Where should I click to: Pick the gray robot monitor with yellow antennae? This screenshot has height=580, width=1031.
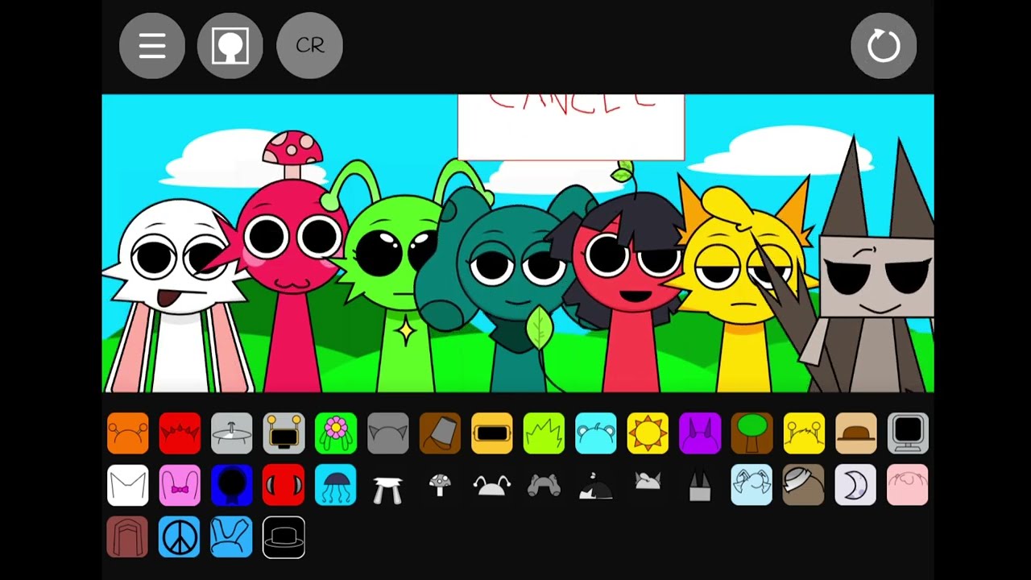(284, 433)
